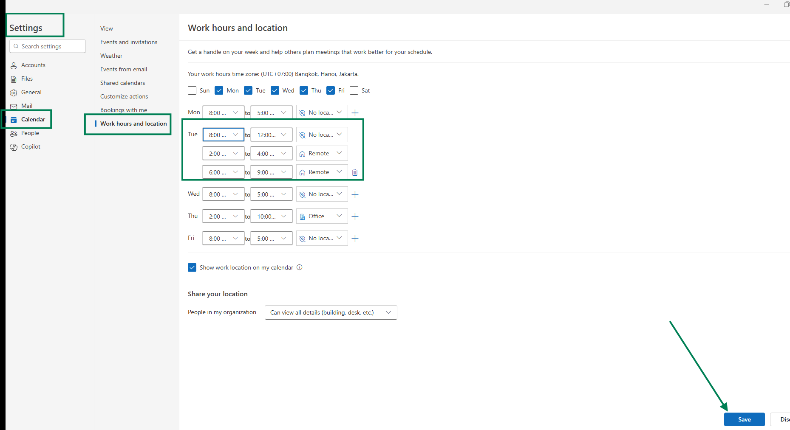
Task: Add another time slot for Friday
Action: (355, 239)
